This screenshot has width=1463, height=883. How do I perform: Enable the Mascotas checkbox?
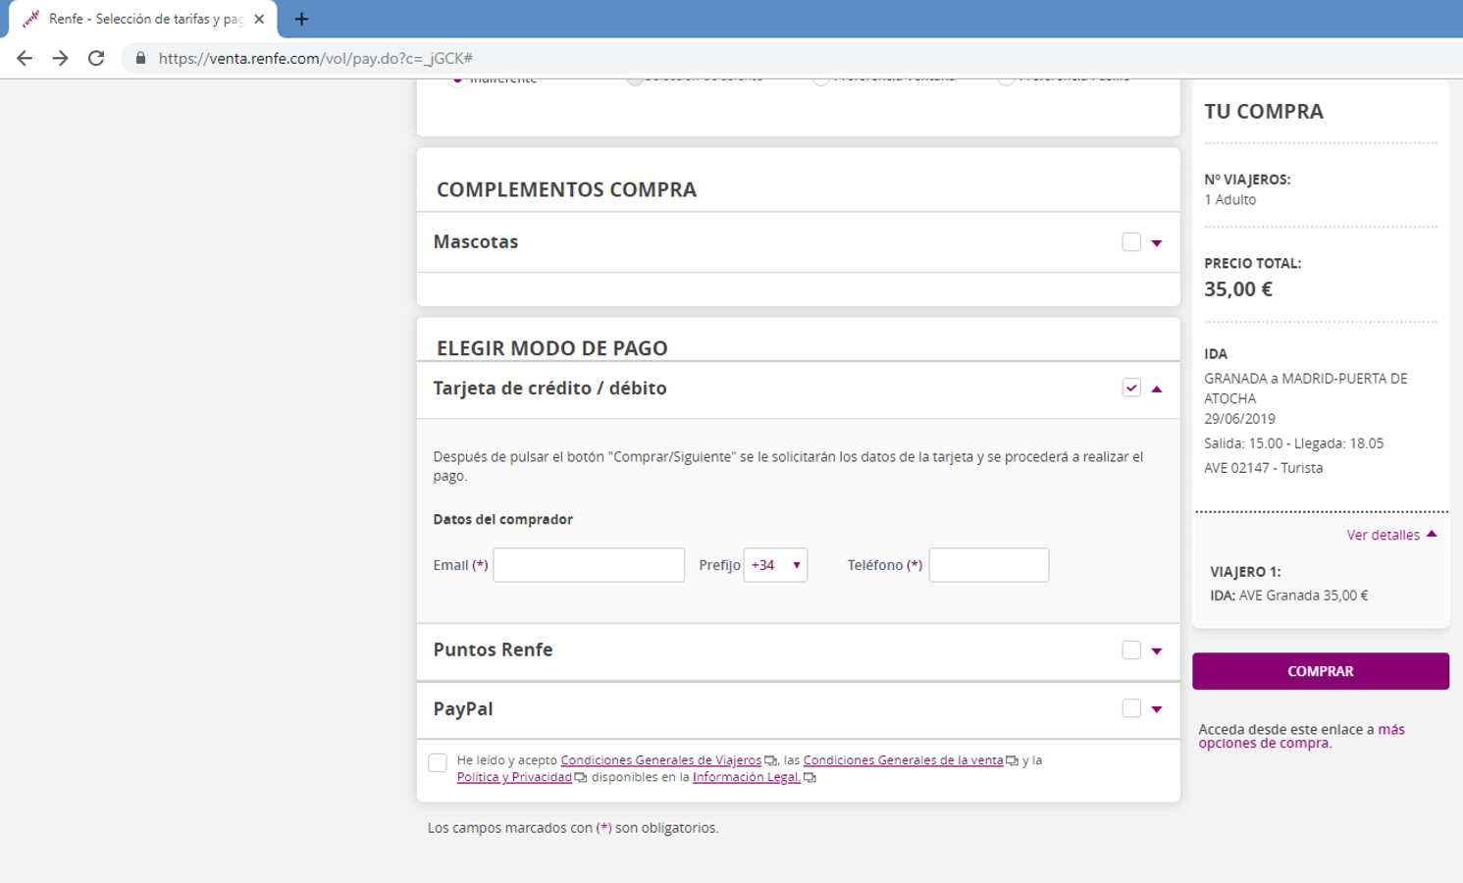(x=1131, y=241)
